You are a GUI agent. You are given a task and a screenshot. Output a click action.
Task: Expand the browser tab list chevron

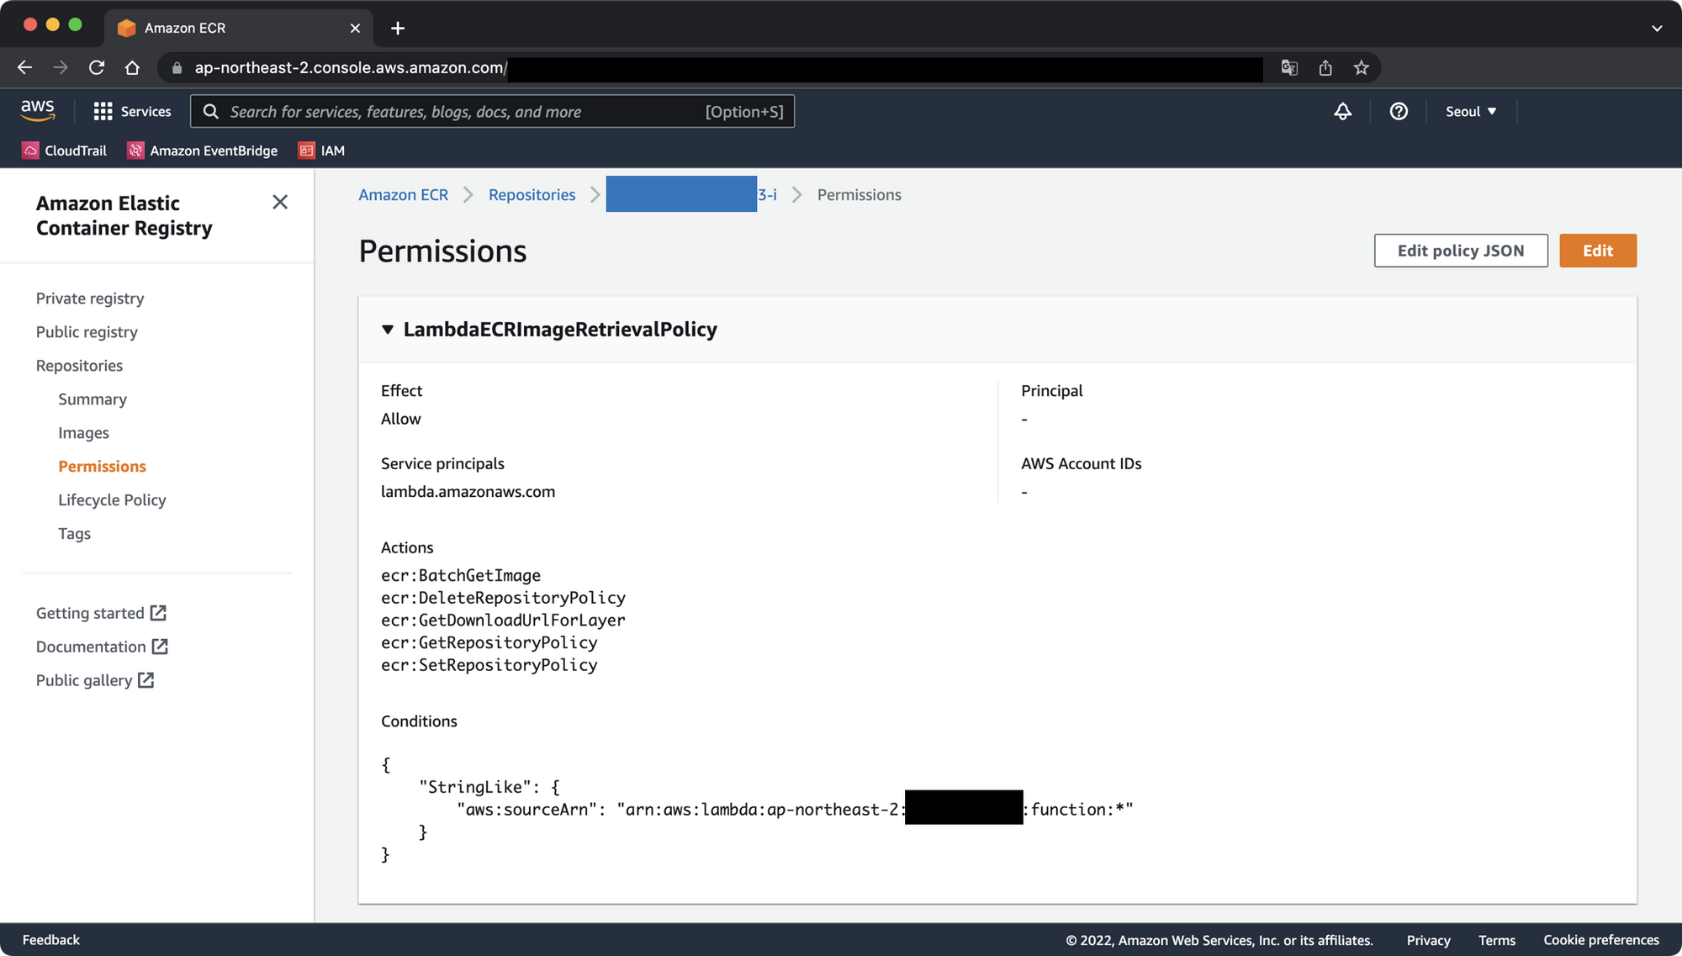click(1656, 28)
